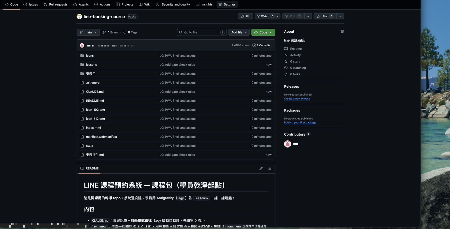
Task: Click the lessons folder icon
Action: [x=82, y=65]
